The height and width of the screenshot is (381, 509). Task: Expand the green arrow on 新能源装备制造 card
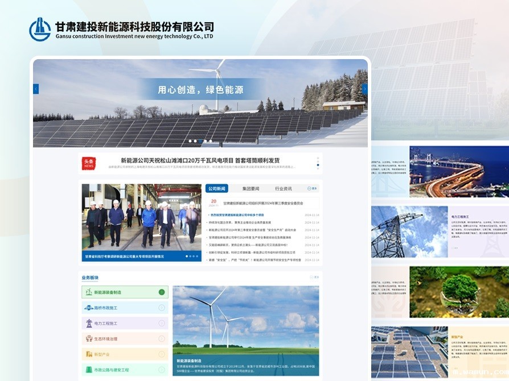(161, 292)
